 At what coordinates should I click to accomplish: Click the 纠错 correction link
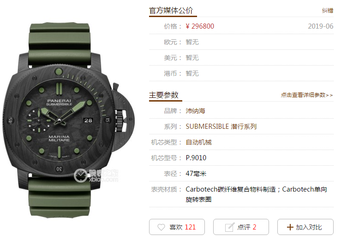pyautogui.click(x=328, y=11)
